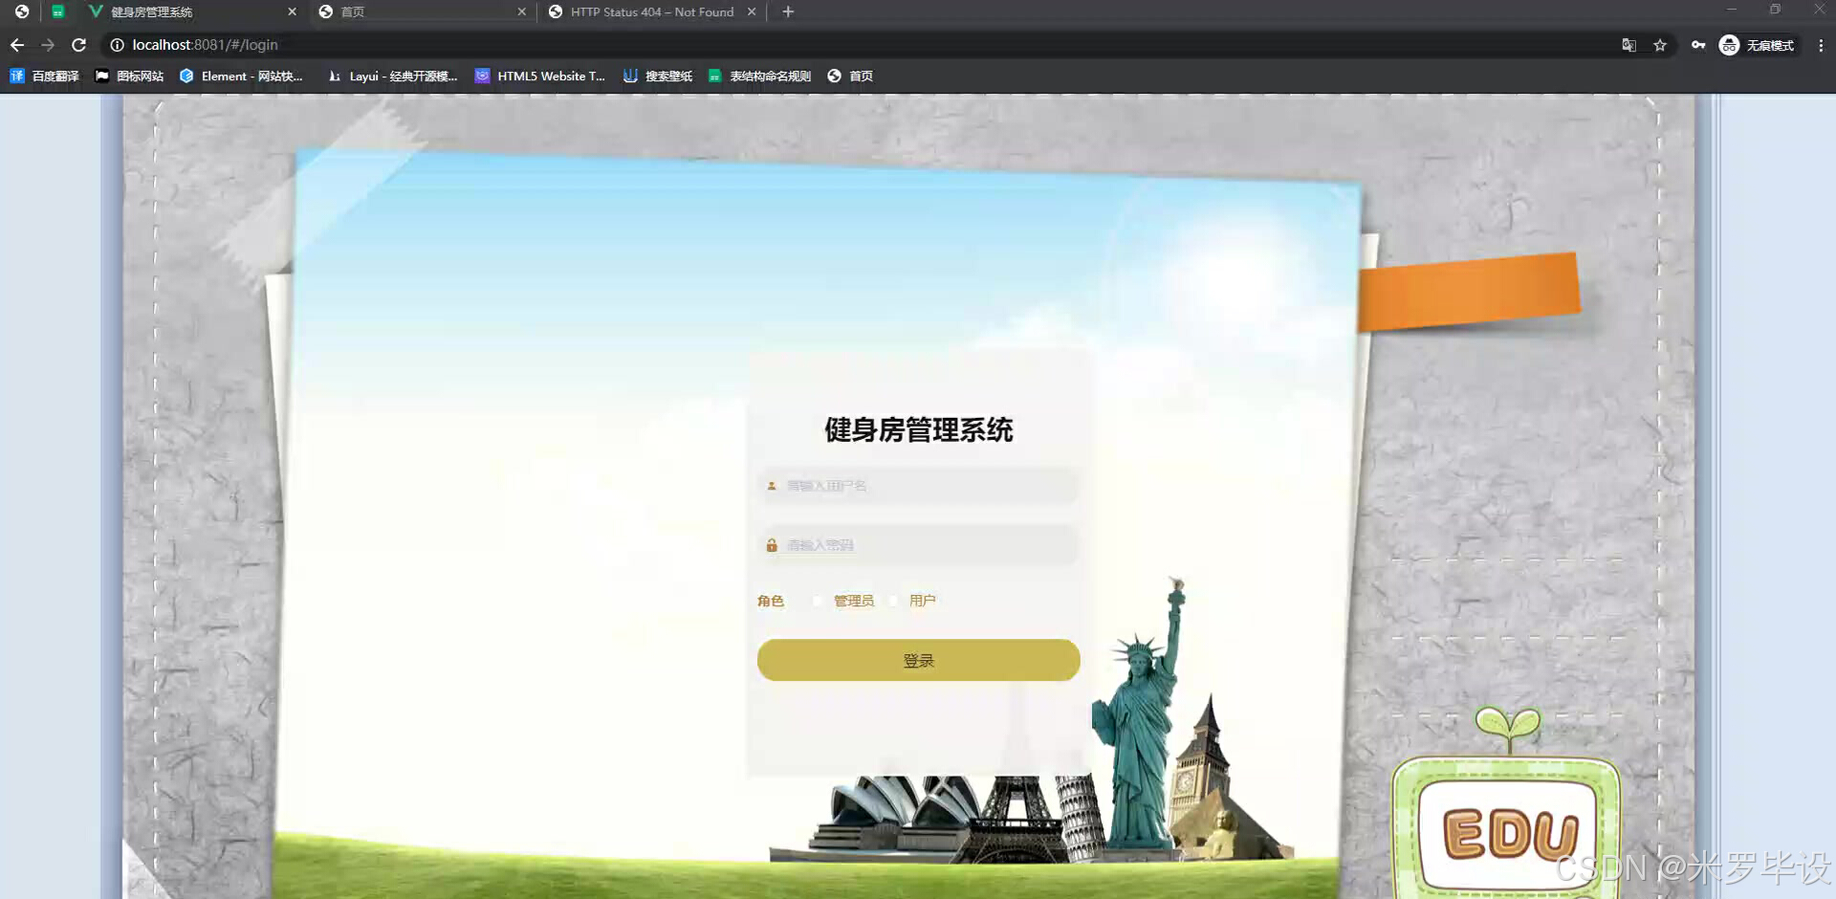Open the browser three-dot menu
Screen dimensions: 1836x899
pyautogui.click(x=1821, y=45)
